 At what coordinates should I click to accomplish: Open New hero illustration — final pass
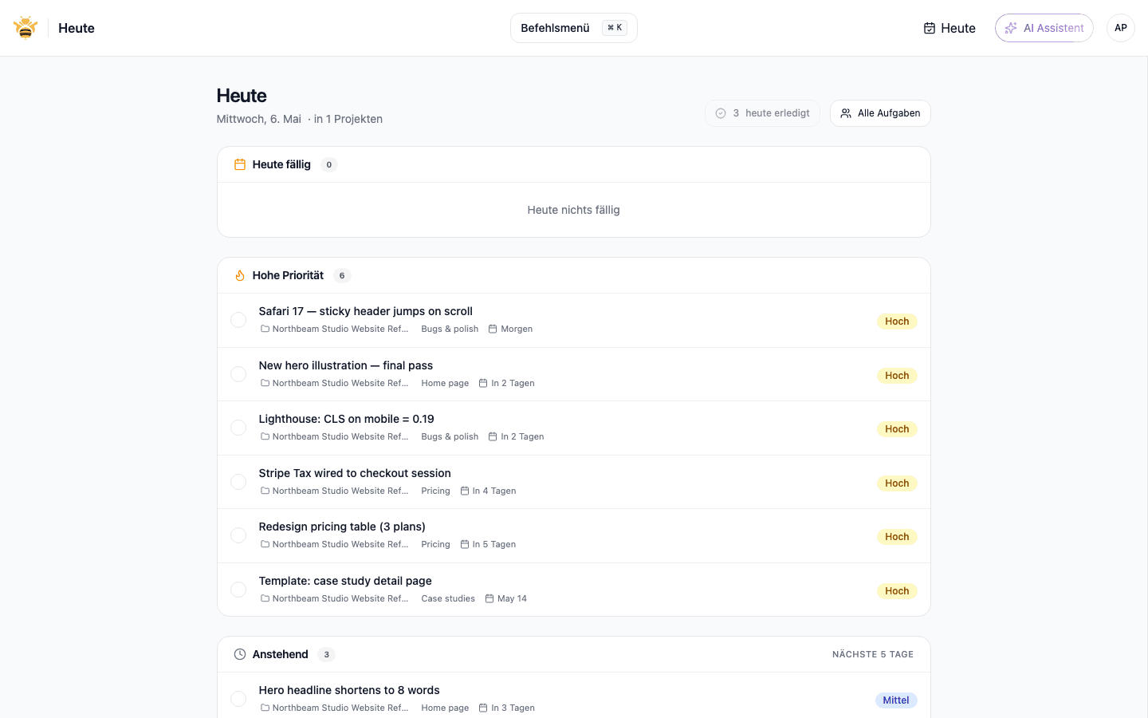point(345,365)
